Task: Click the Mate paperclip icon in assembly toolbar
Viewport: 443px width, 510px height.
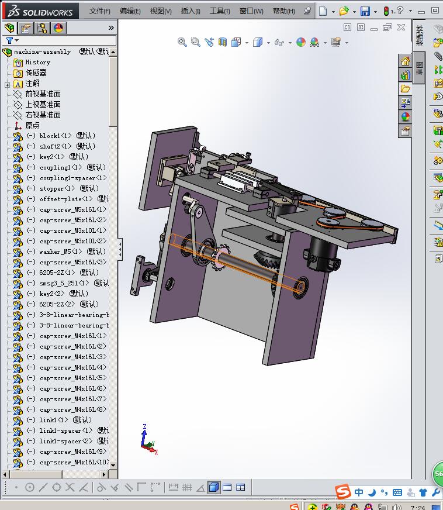Action: (x=438, y=56)
